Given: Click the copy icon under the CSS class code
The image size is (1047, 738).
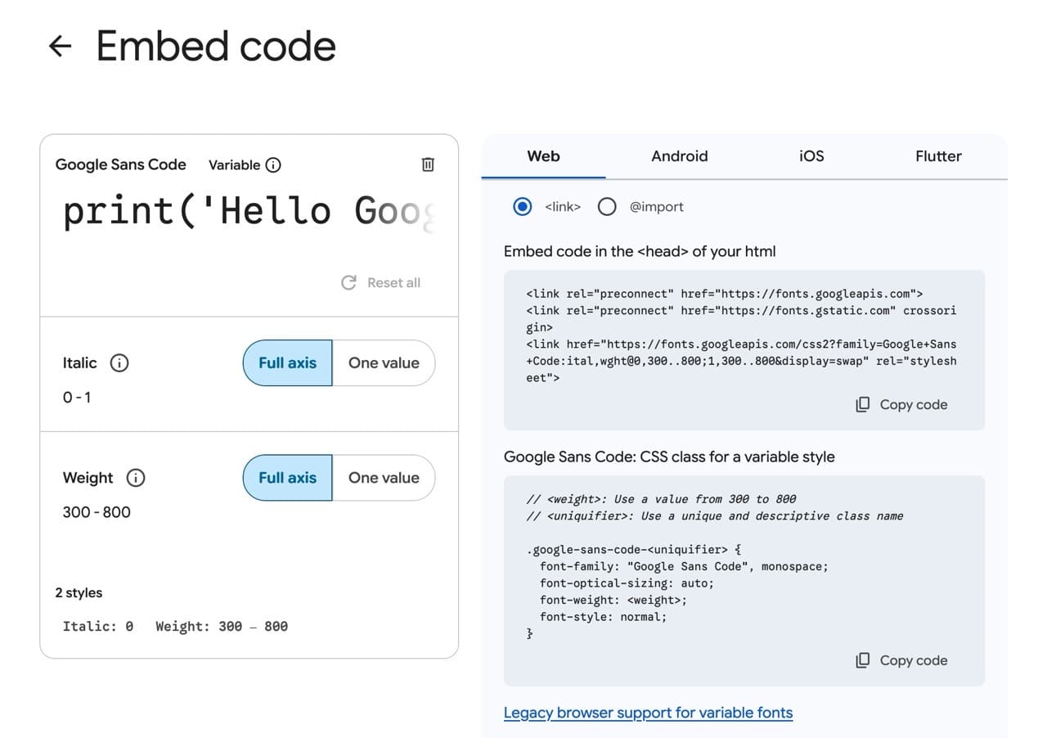Looking at the screenshot, I should pos(862,660).
